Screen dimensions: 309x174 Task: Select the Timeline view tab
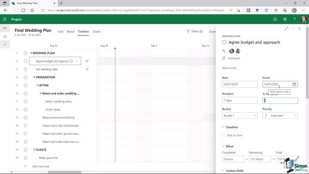[83, 31]
